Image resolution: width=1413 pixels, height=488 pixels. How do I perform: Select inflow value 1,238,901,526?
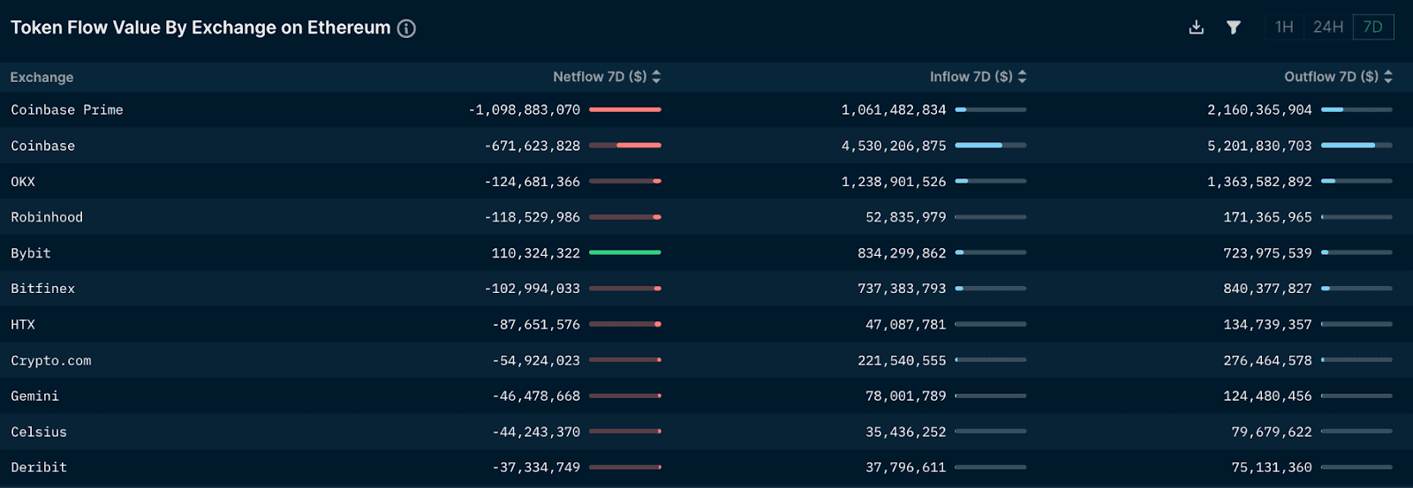point(894,182)
